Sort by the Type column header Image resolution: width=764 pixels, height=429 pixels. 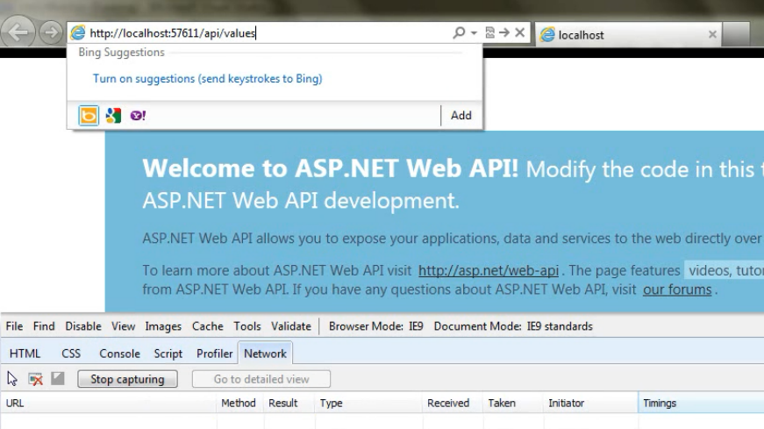tap(368, 404)
